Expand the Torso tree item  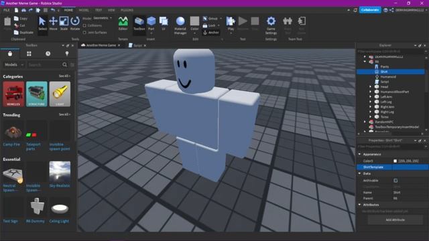(371, 117)
